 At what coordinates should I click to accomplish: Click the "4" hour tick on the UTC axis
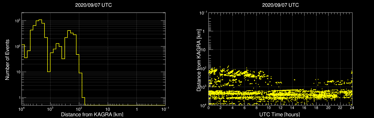232,108
